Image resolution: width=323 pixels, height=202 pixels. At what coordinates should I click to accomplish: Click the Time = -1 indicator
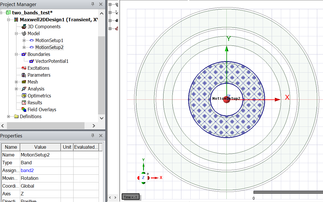pyautogui.click(x=131, y=197)
